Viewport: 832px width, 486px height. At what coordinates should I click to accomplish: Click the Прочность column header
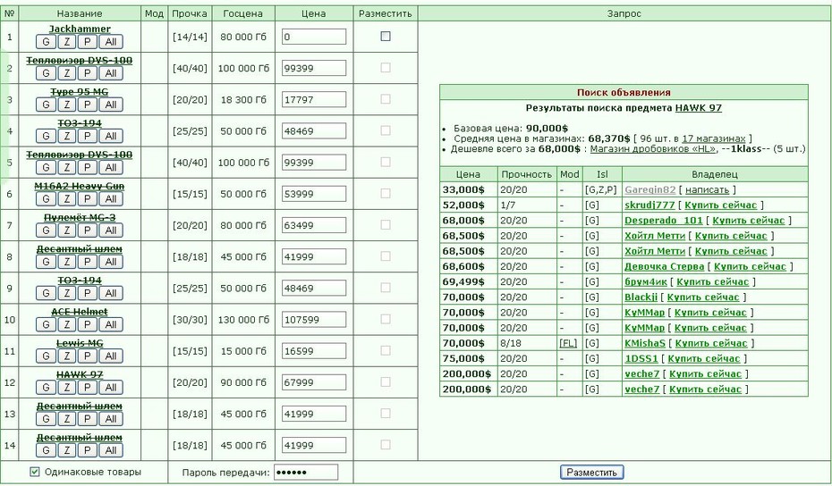click(526, 174)
